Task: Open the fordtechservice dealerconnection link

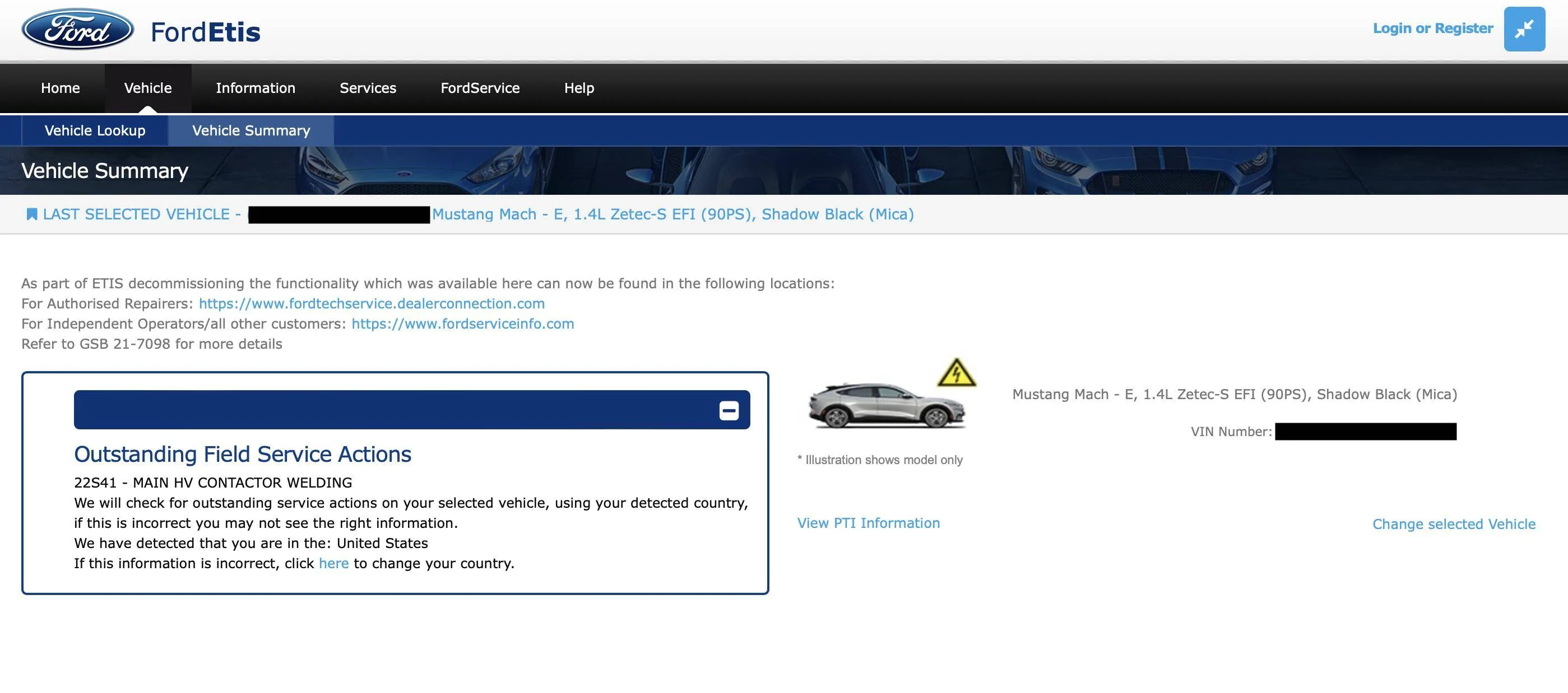Action: (372, 303)
